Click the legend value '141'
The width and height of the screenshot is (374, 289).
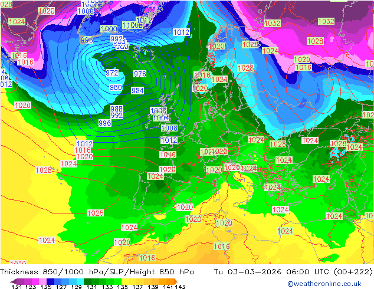[x=168, y=287]
